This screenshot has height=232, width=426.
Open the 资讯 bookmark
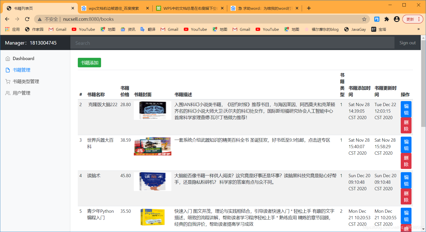pyautogui.click(x=128, y=29)
